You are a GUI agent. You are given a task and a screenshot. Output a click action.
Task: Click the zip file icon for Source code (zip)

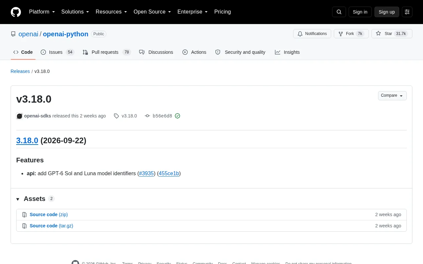point(24,214)
